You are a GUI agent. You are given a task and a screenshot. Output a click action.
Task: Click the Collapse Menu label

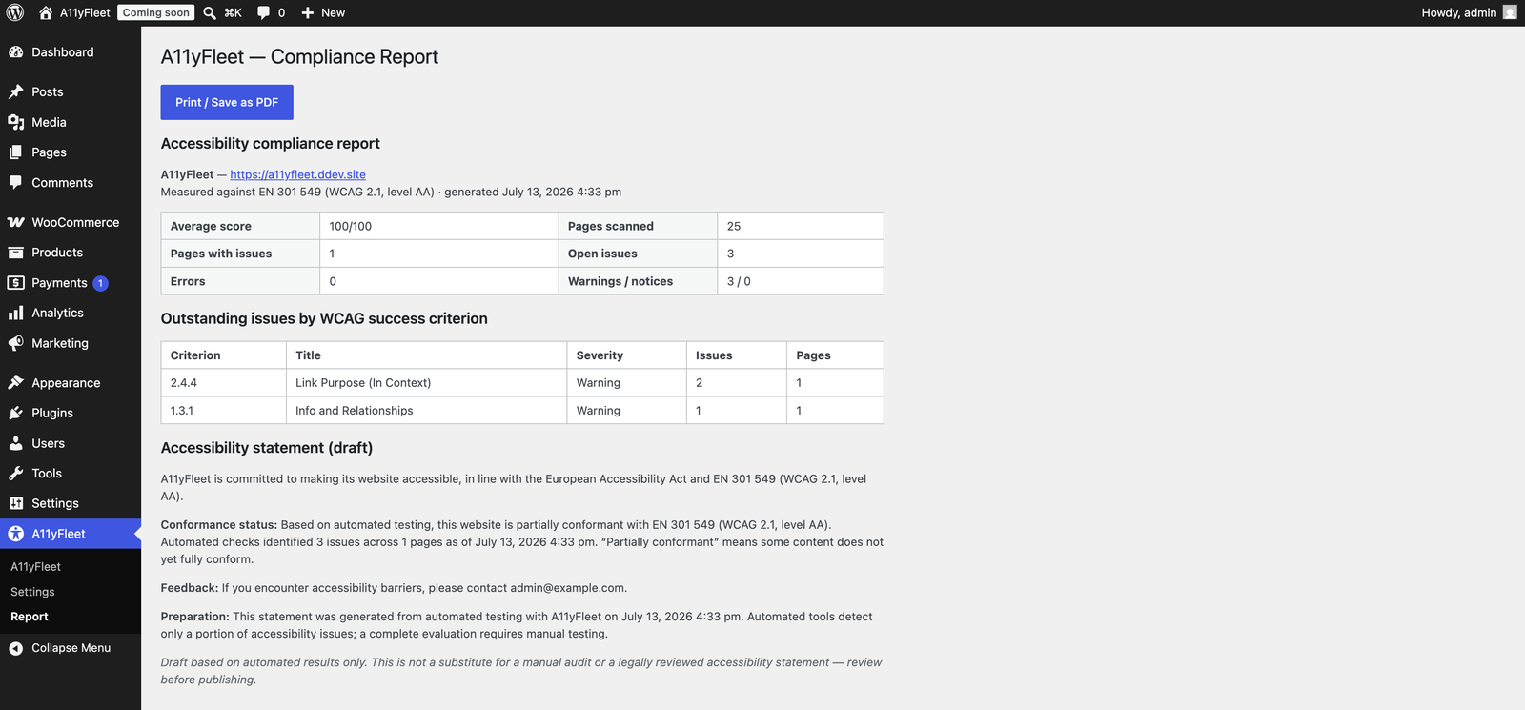point(71,648)
